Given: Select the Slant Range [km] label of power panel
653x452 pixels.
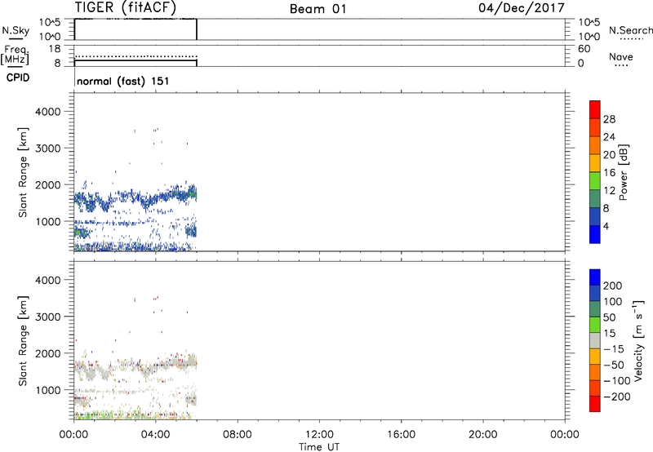Looking at the screenshot, I should coord(23,172).
